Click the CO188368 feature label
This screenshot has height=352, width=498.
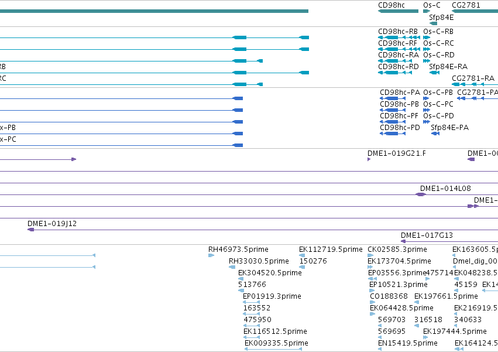389,296
